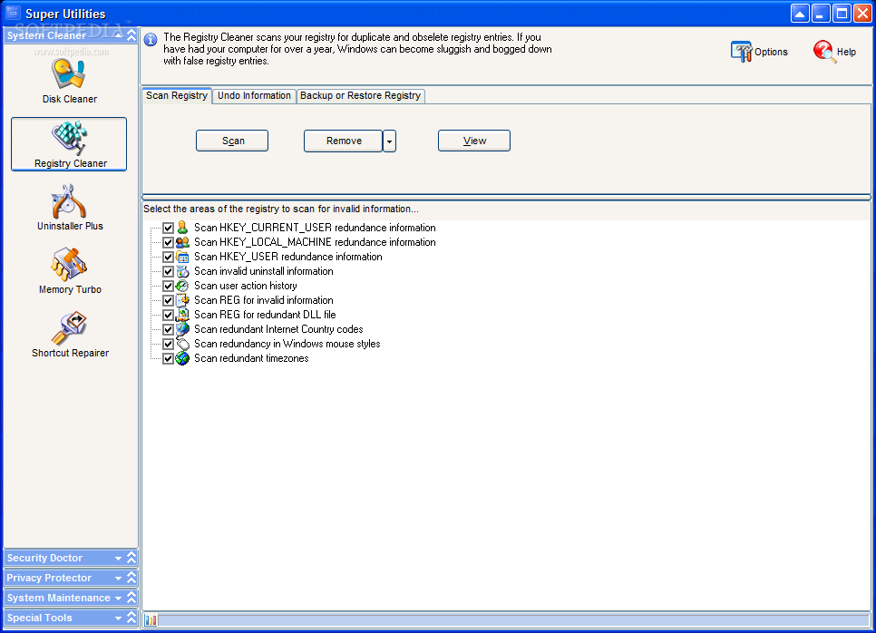Click the info icon beside the description

(151, 40)
